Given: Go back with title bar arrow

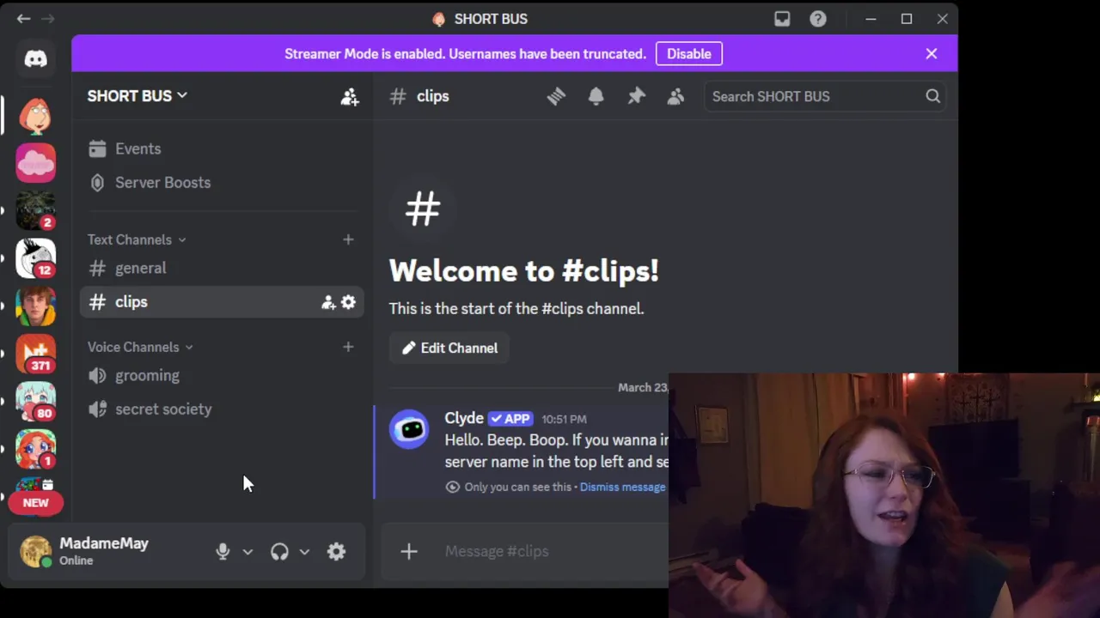Looking at the screenshot, I should coord(23,18).
